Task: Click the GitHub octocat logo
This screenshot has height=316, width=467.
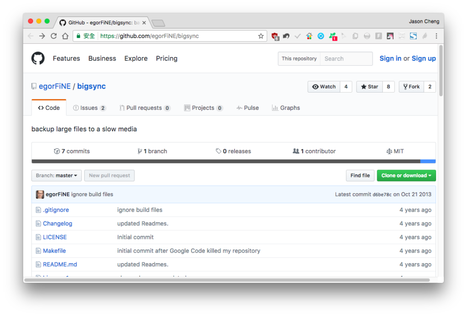Action: pyautogui.click(x=38, y=58)
